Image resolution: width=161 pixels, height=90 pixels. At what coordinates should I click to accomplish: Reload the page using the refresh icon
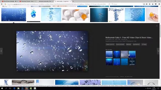pyautogui.click(x=109, y=4)
